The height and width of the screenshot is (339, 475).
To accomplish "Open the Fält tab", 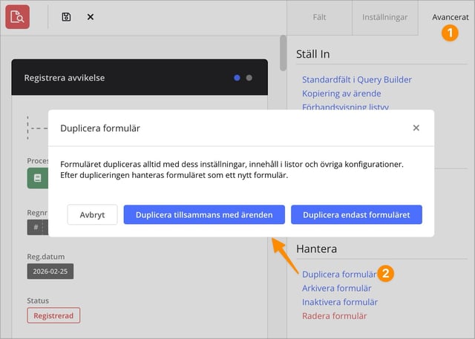I will [319, 17].
